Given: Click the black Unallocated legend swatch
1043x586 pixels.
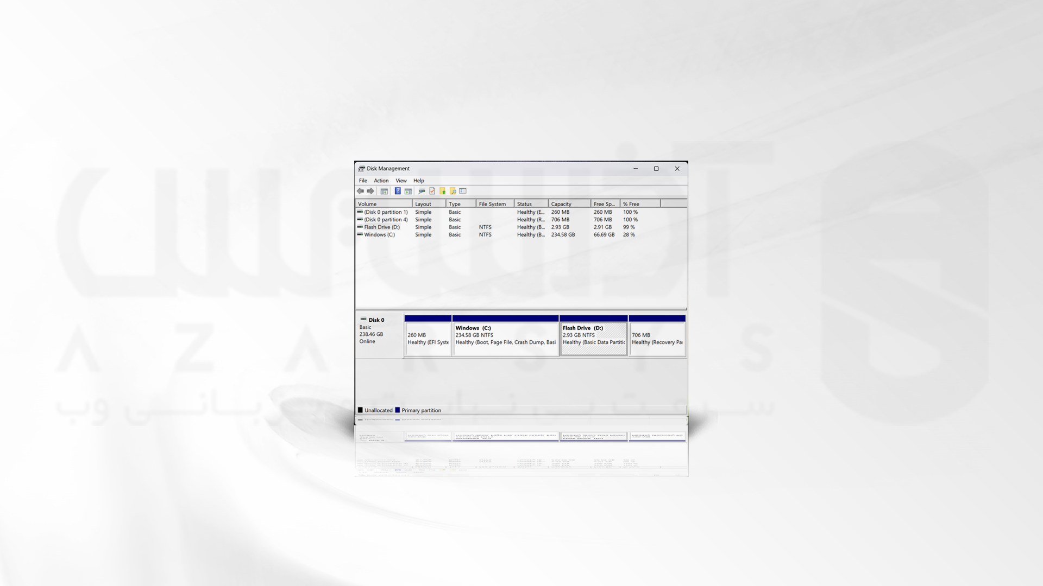Looking at the screenshot, I should tap(360, 410).
